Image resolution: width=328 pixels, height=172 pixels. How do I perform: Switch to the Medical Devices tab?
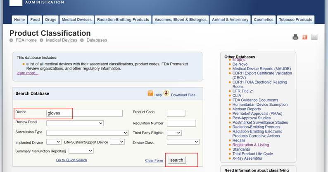[76, 20]
